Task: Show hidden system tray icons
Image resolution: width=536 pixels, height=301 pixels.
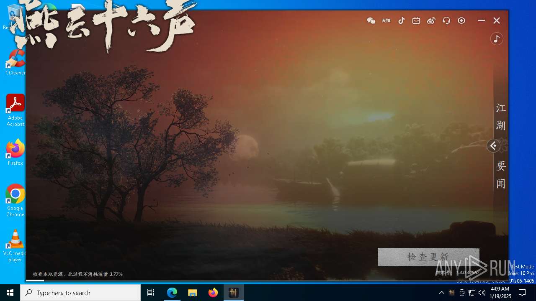Action: [441, 293]
